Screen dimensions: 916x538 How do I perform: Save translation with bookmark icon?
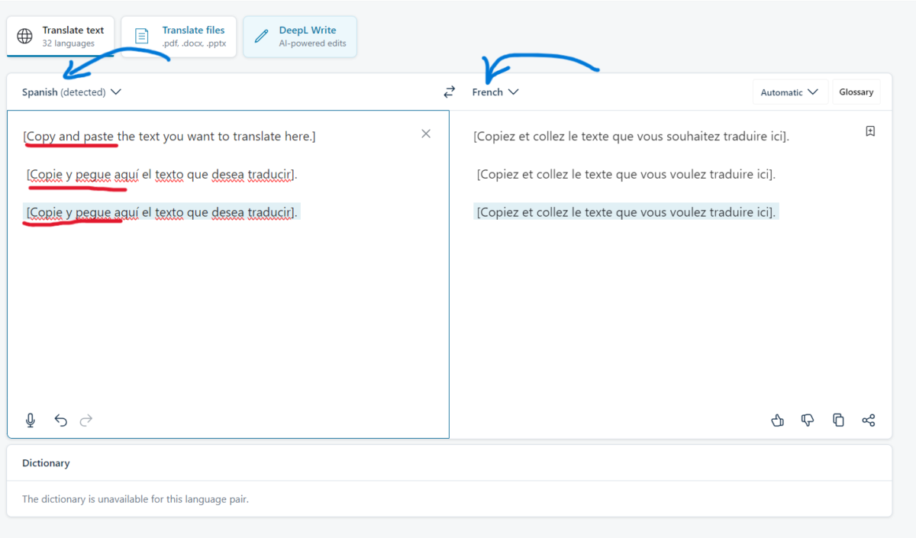coord(870,131)
